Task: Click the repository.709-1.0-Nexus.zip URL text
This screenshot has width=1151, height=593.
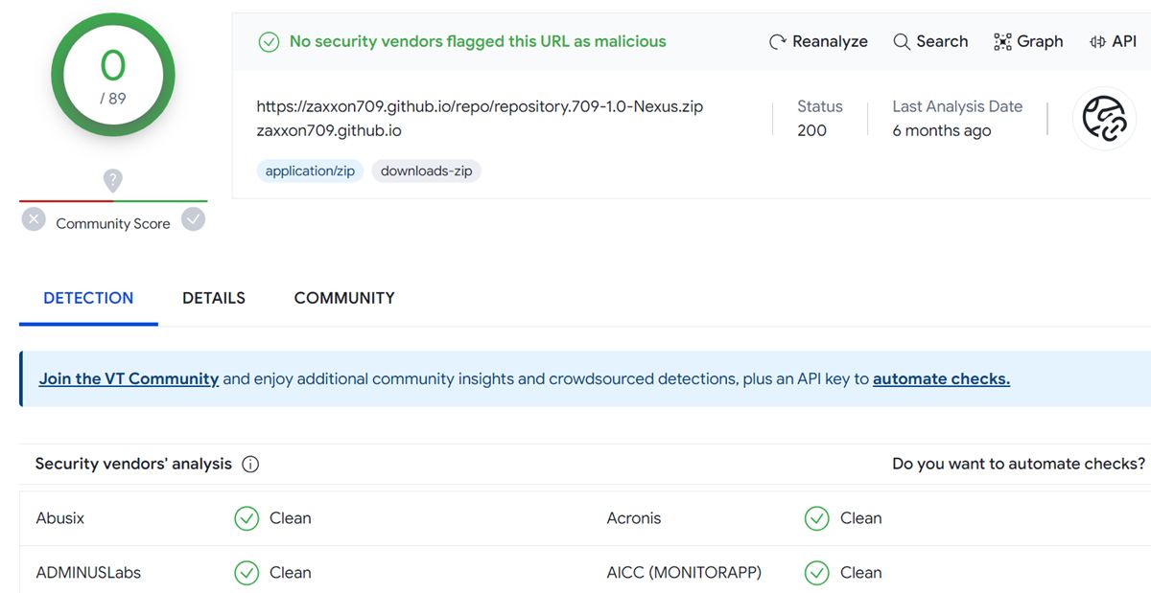Action: pyautogui.click(x=480, y=106)
